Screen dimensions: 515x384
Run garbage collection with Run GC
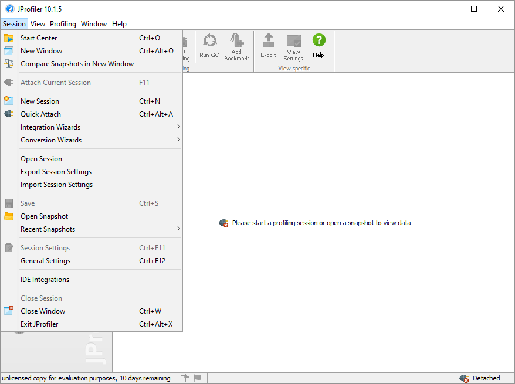(209, 46)
